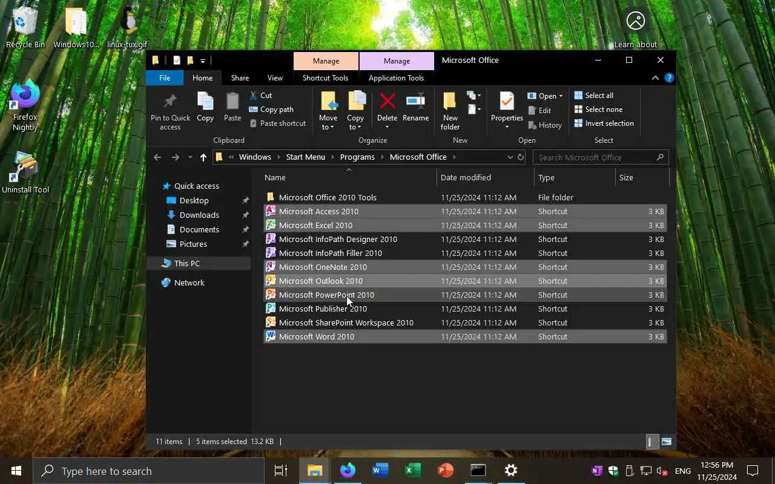Launch PowerPoint from the taskbar
Image resolution: width=775 pixels, height=484 pixels.
click(x=446, y=470)
